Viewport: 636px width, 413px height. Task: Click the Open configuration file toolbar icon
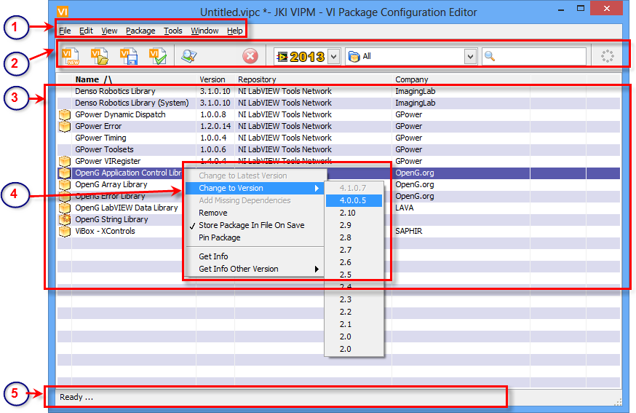tap(100, 56)
